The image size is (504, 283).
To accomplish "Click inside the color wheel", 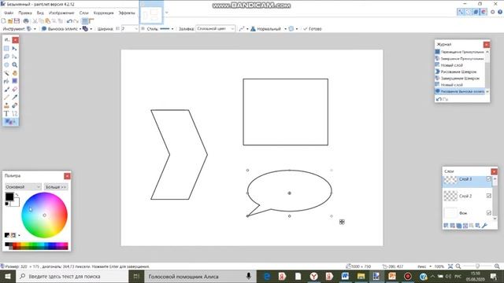I will tap(44, 215).
